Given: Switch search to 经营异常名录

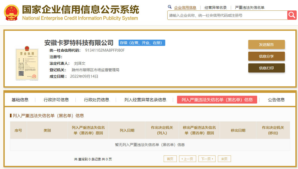Looking at the screenshot, I should tap(216, 8).
